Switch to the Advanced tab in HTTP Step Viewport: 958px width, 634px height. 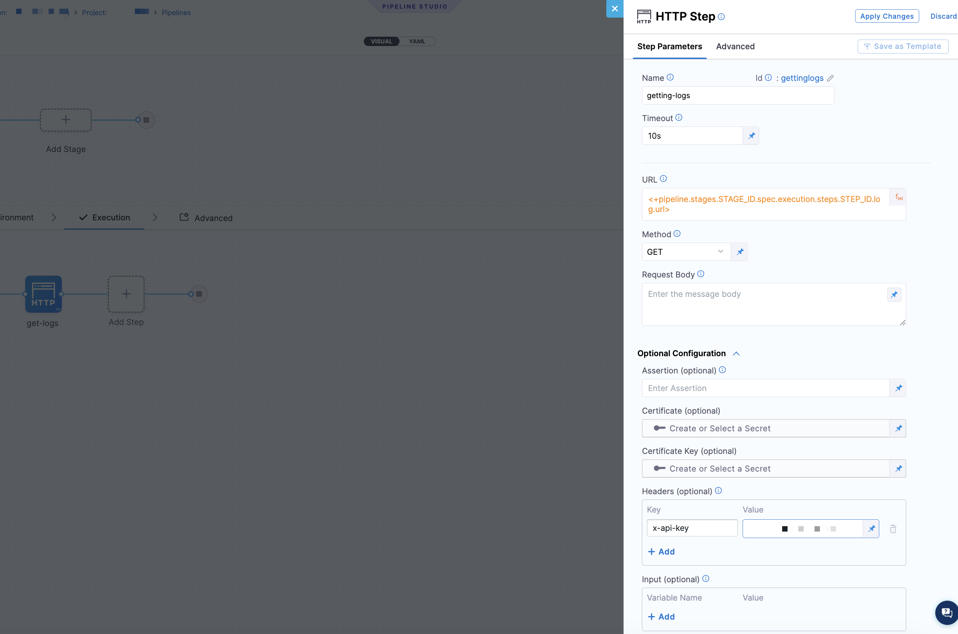click(735, 46)
